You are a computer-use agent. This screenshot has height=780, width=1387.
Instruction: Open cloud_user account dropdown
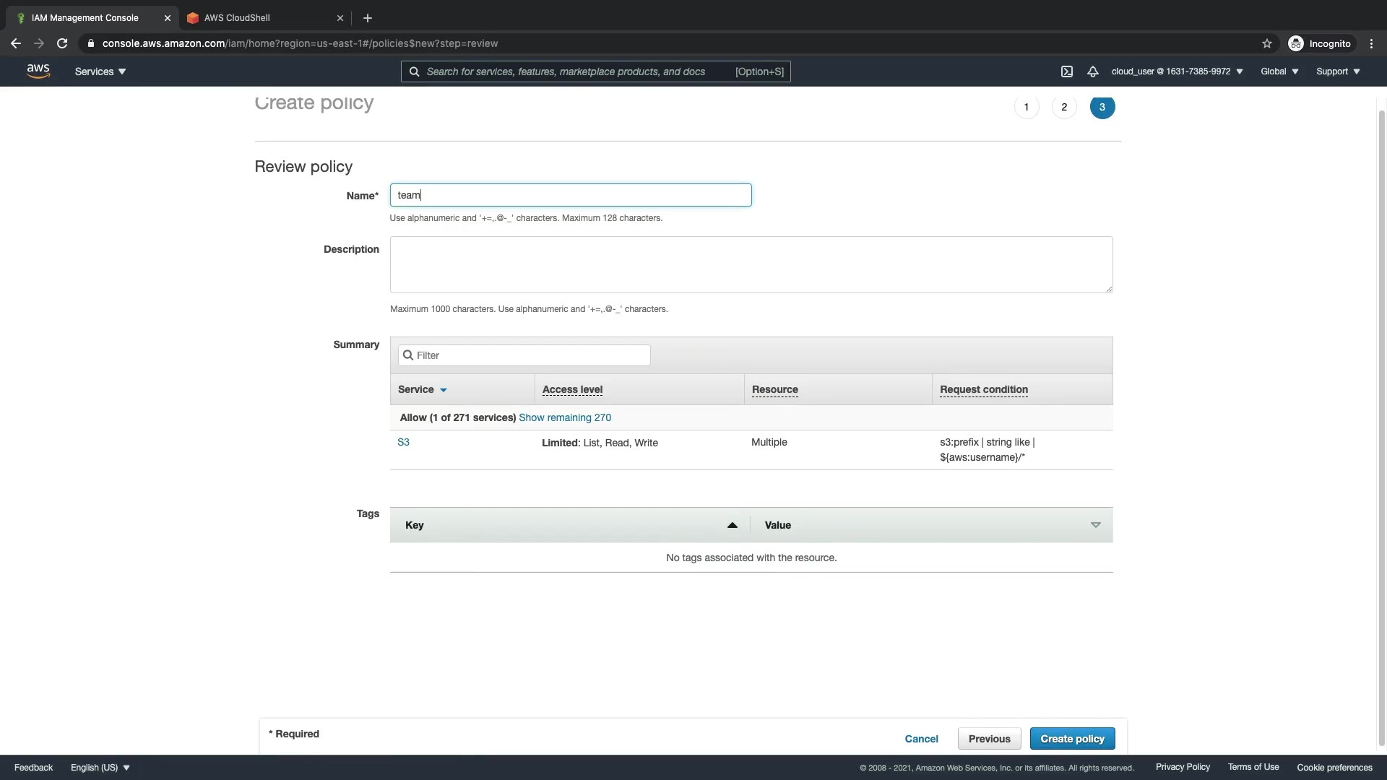tap(1177, 71)
